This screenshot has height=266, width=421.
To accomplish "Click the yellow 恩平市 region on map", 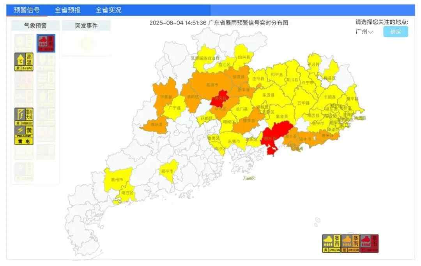I will pos(169,171).
